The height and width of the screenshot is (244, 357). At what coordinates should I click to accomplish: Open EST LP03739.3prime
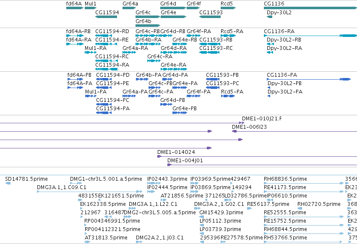point(202,234)
